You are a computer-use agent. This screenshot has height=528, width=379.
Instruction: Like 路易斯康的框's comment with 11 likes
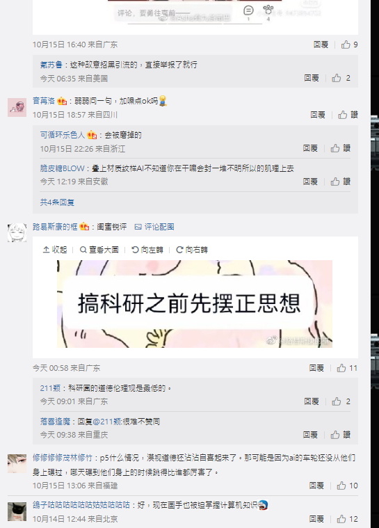pos(347,368)
